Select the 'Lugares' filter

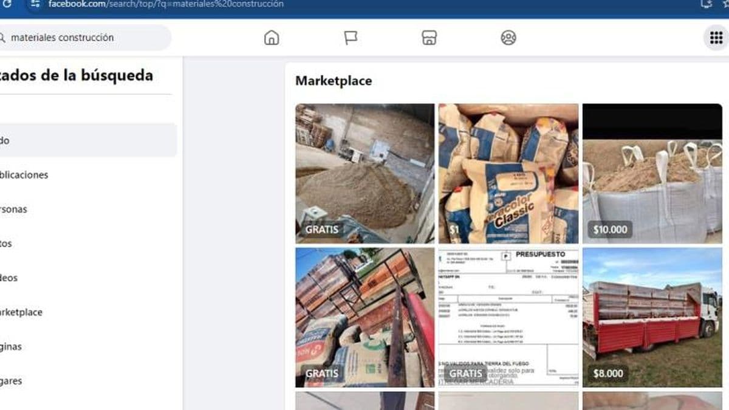(x=89, y=381)
